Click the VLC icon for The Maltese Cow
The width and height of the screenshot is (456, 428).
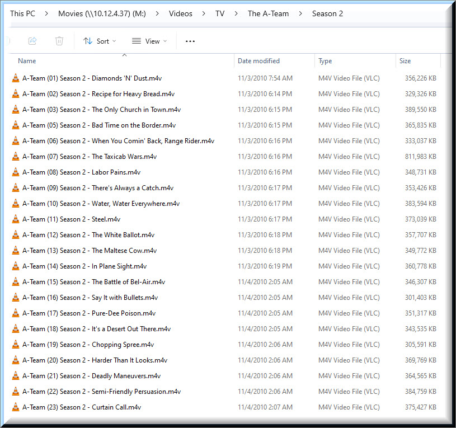point(16,251)
